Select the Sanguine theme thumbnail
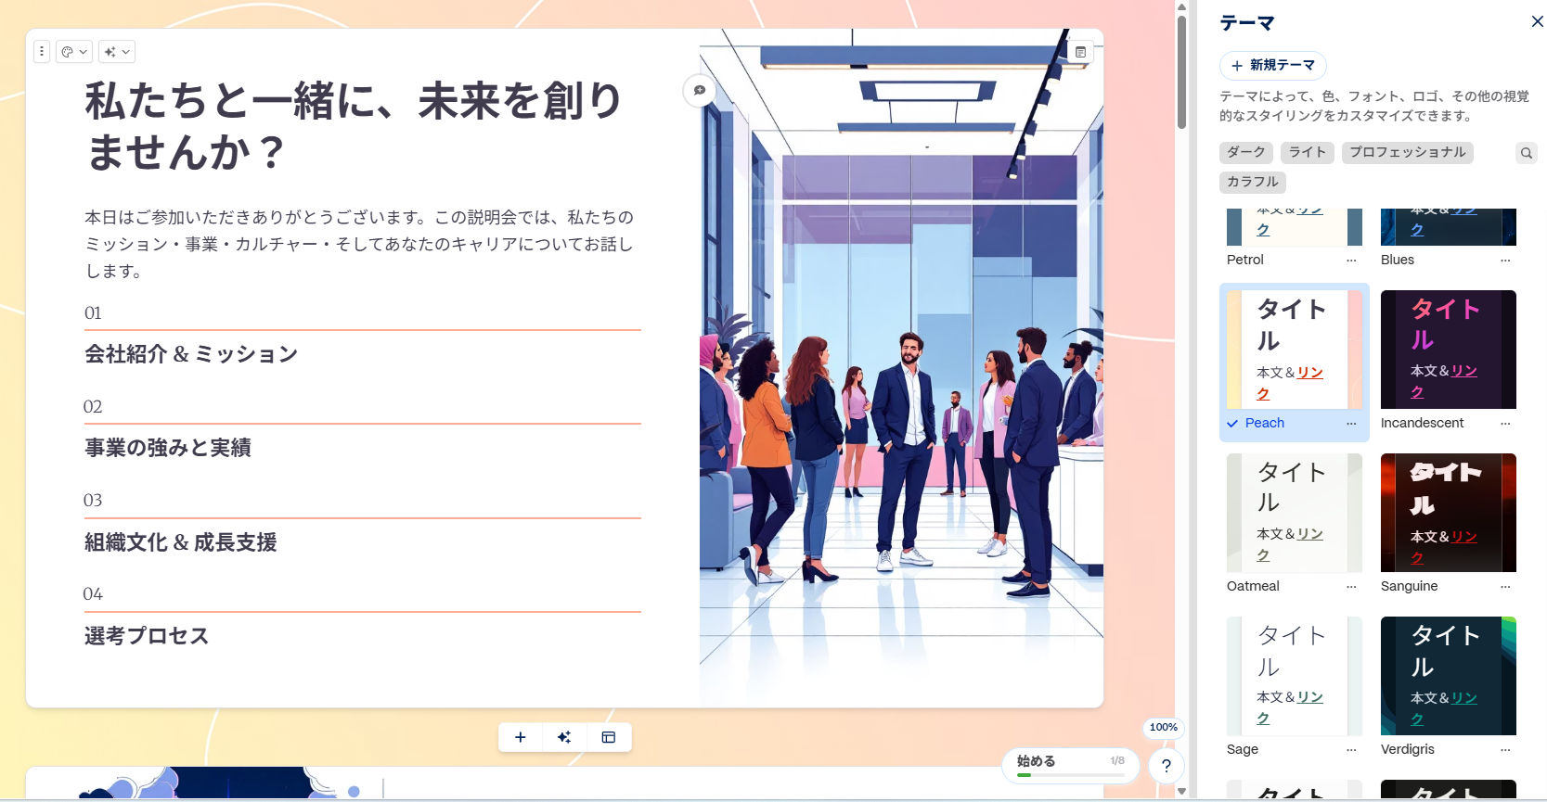Image resolution: width=1547 pixels, height=802 pixels. [x=1449, y=513]
